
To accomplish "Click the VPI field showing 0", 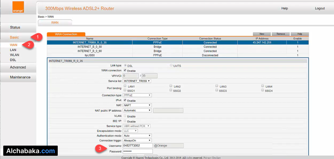I will 131,76.
